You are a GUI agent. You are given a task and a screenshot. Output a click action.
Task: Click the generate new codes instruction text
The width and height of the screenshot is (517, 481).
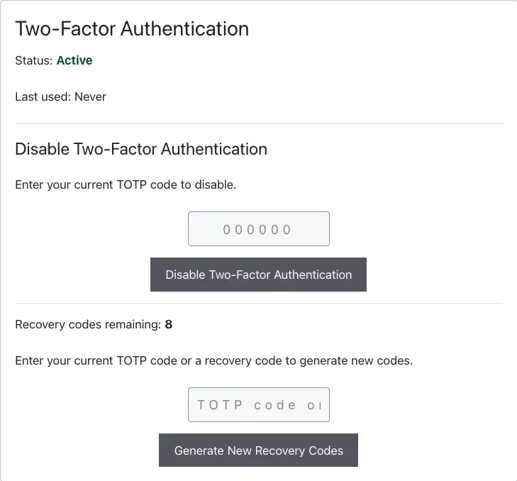pyautogui.click(x=214, y=360)
